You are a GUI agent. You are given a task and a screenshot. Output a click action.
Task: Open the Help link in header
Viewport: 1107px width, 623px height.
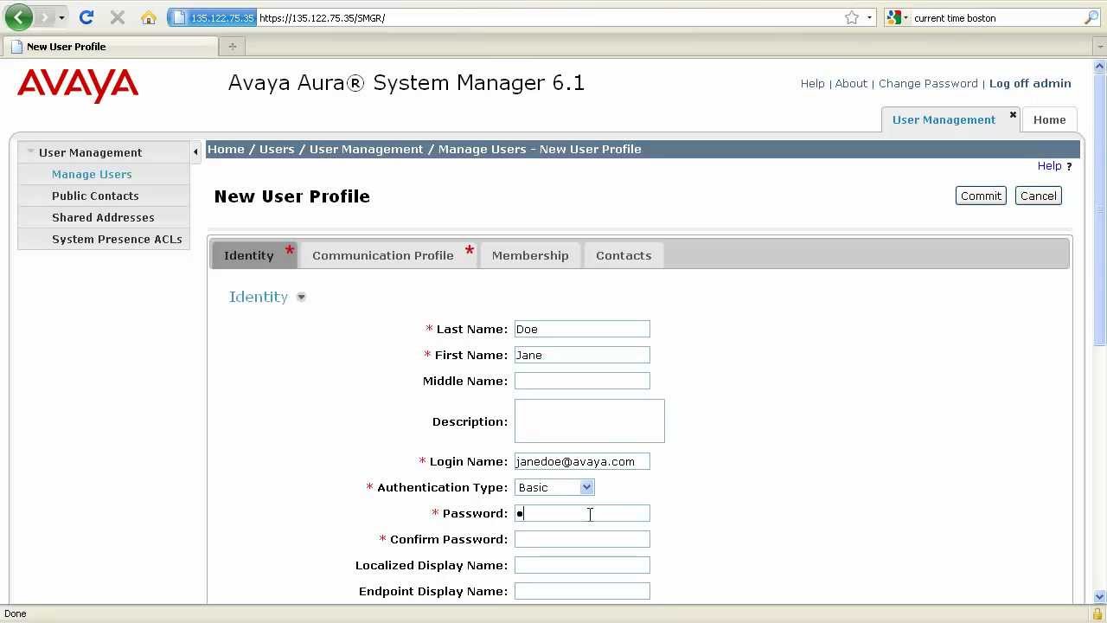[x=812, y=84]
